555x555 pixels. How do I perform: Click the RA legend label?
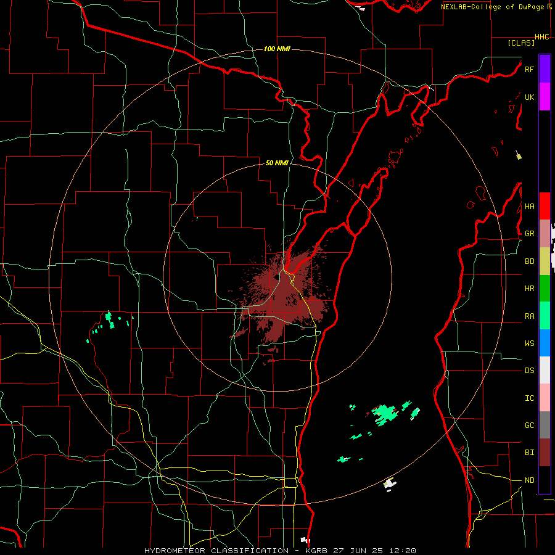coord(529,316)
